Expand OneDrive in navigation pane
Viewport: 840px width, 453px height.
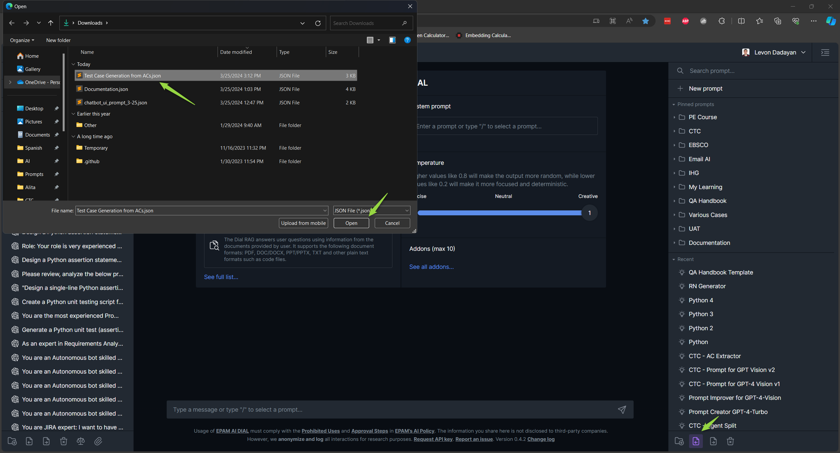pos(10,82)
